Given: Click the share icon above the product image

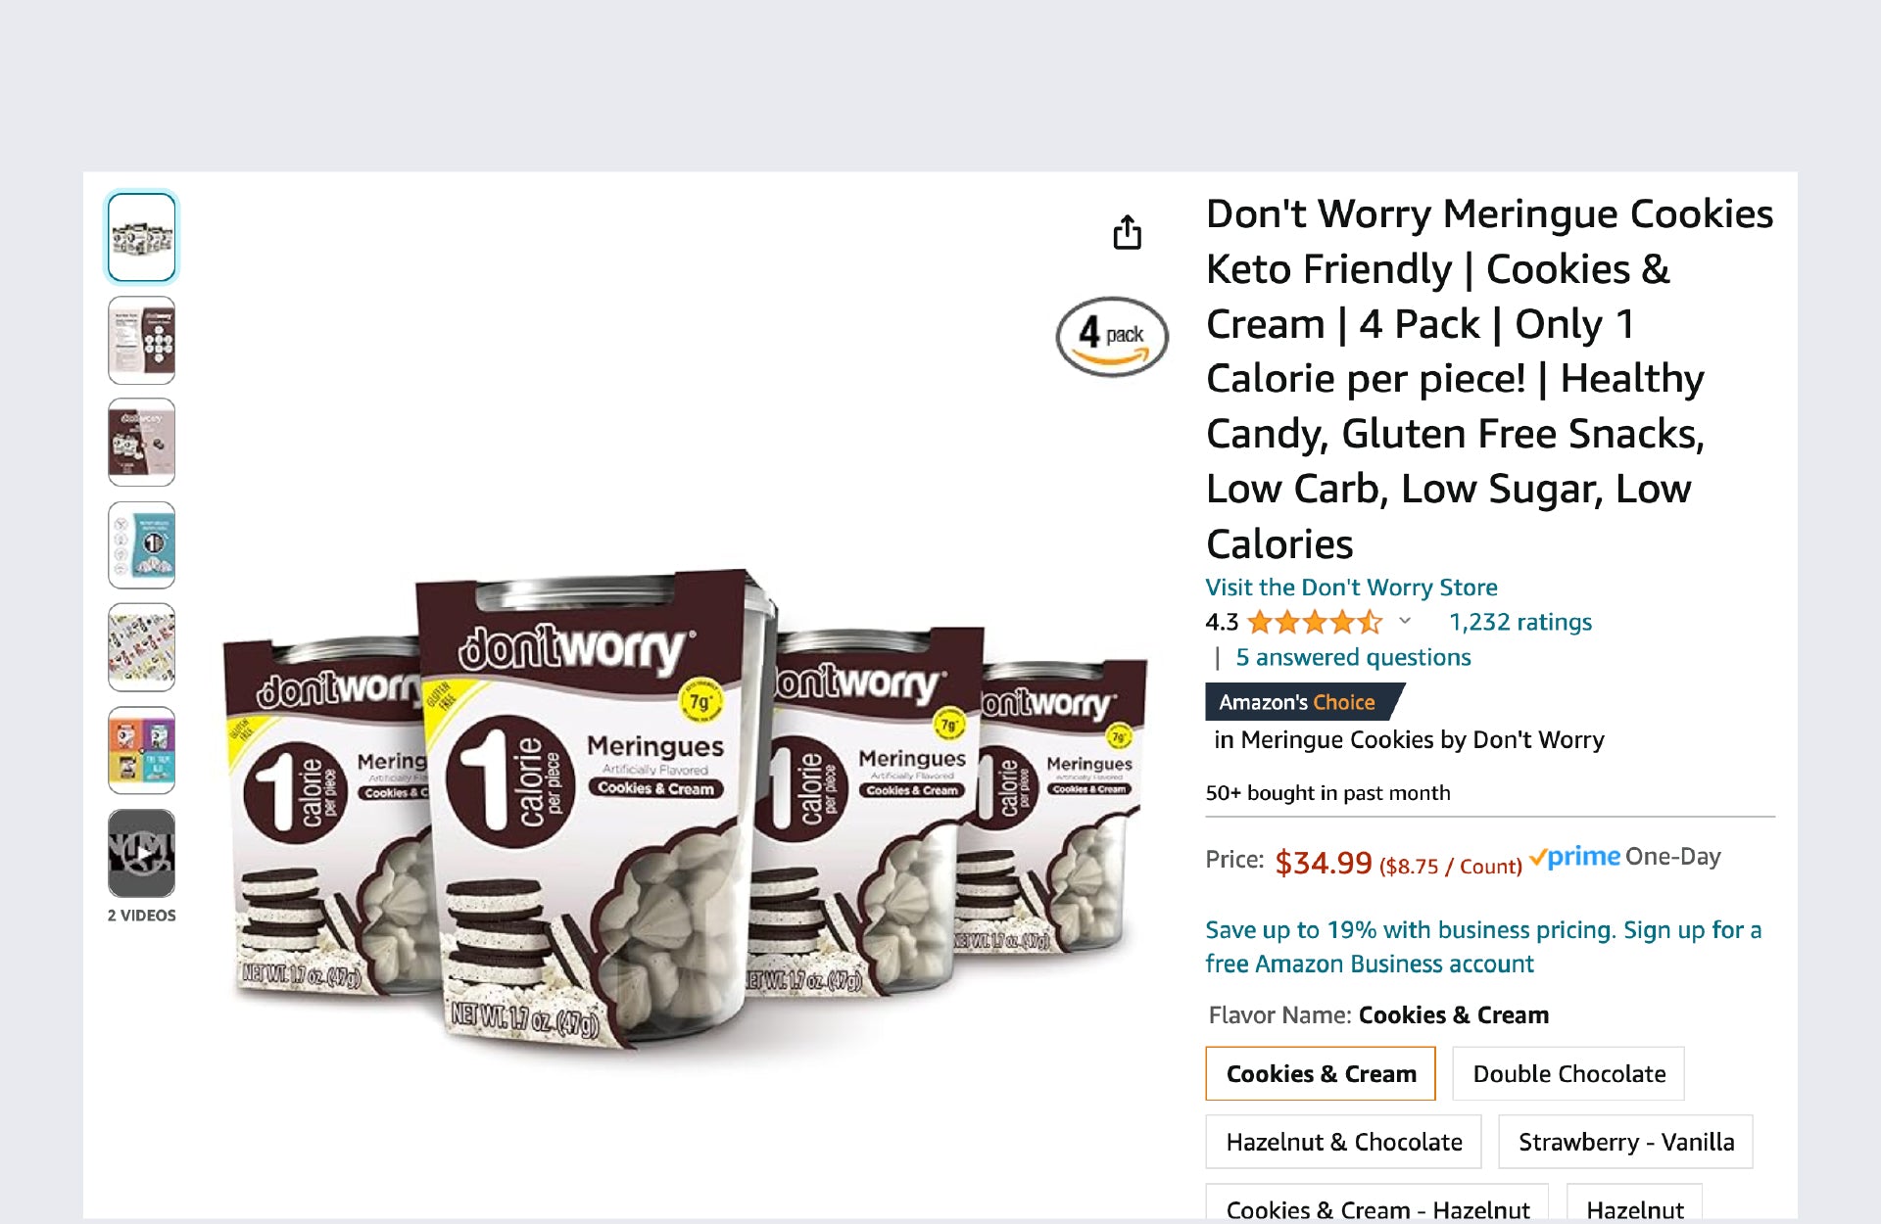Looking at the screenshot, I should coord(1127,232).
